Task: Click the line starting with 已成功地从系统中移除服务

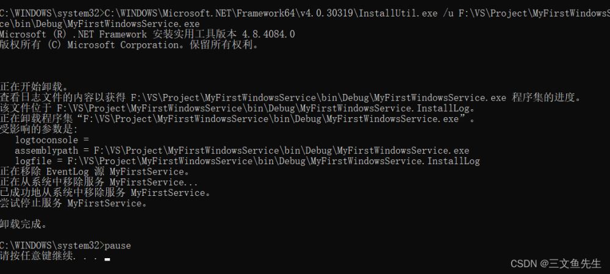Action: point(106,192)
